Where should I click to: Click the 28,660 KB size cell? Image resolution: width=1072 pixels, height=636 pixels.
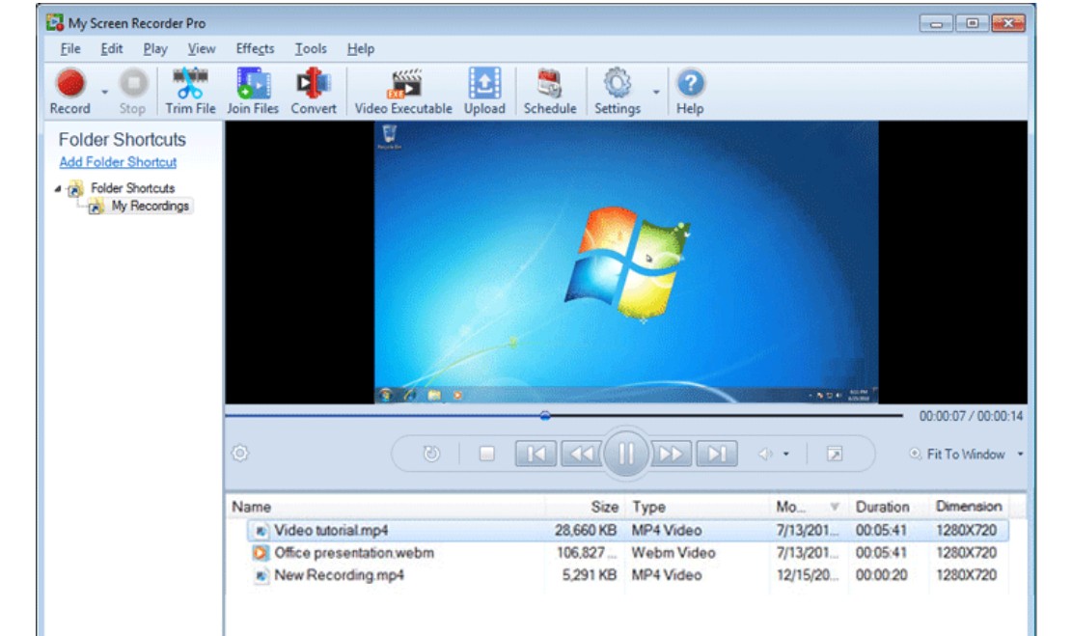pyautogui.click(x=586, y=530)
